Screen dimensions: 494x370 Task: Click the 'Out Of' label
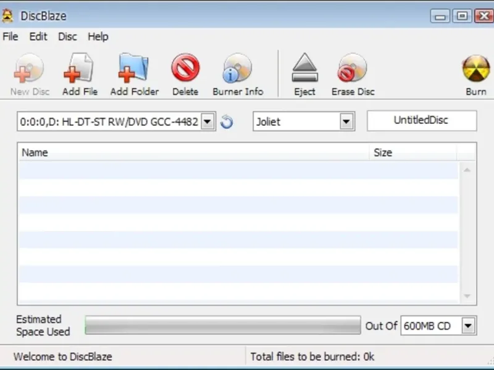381,326
